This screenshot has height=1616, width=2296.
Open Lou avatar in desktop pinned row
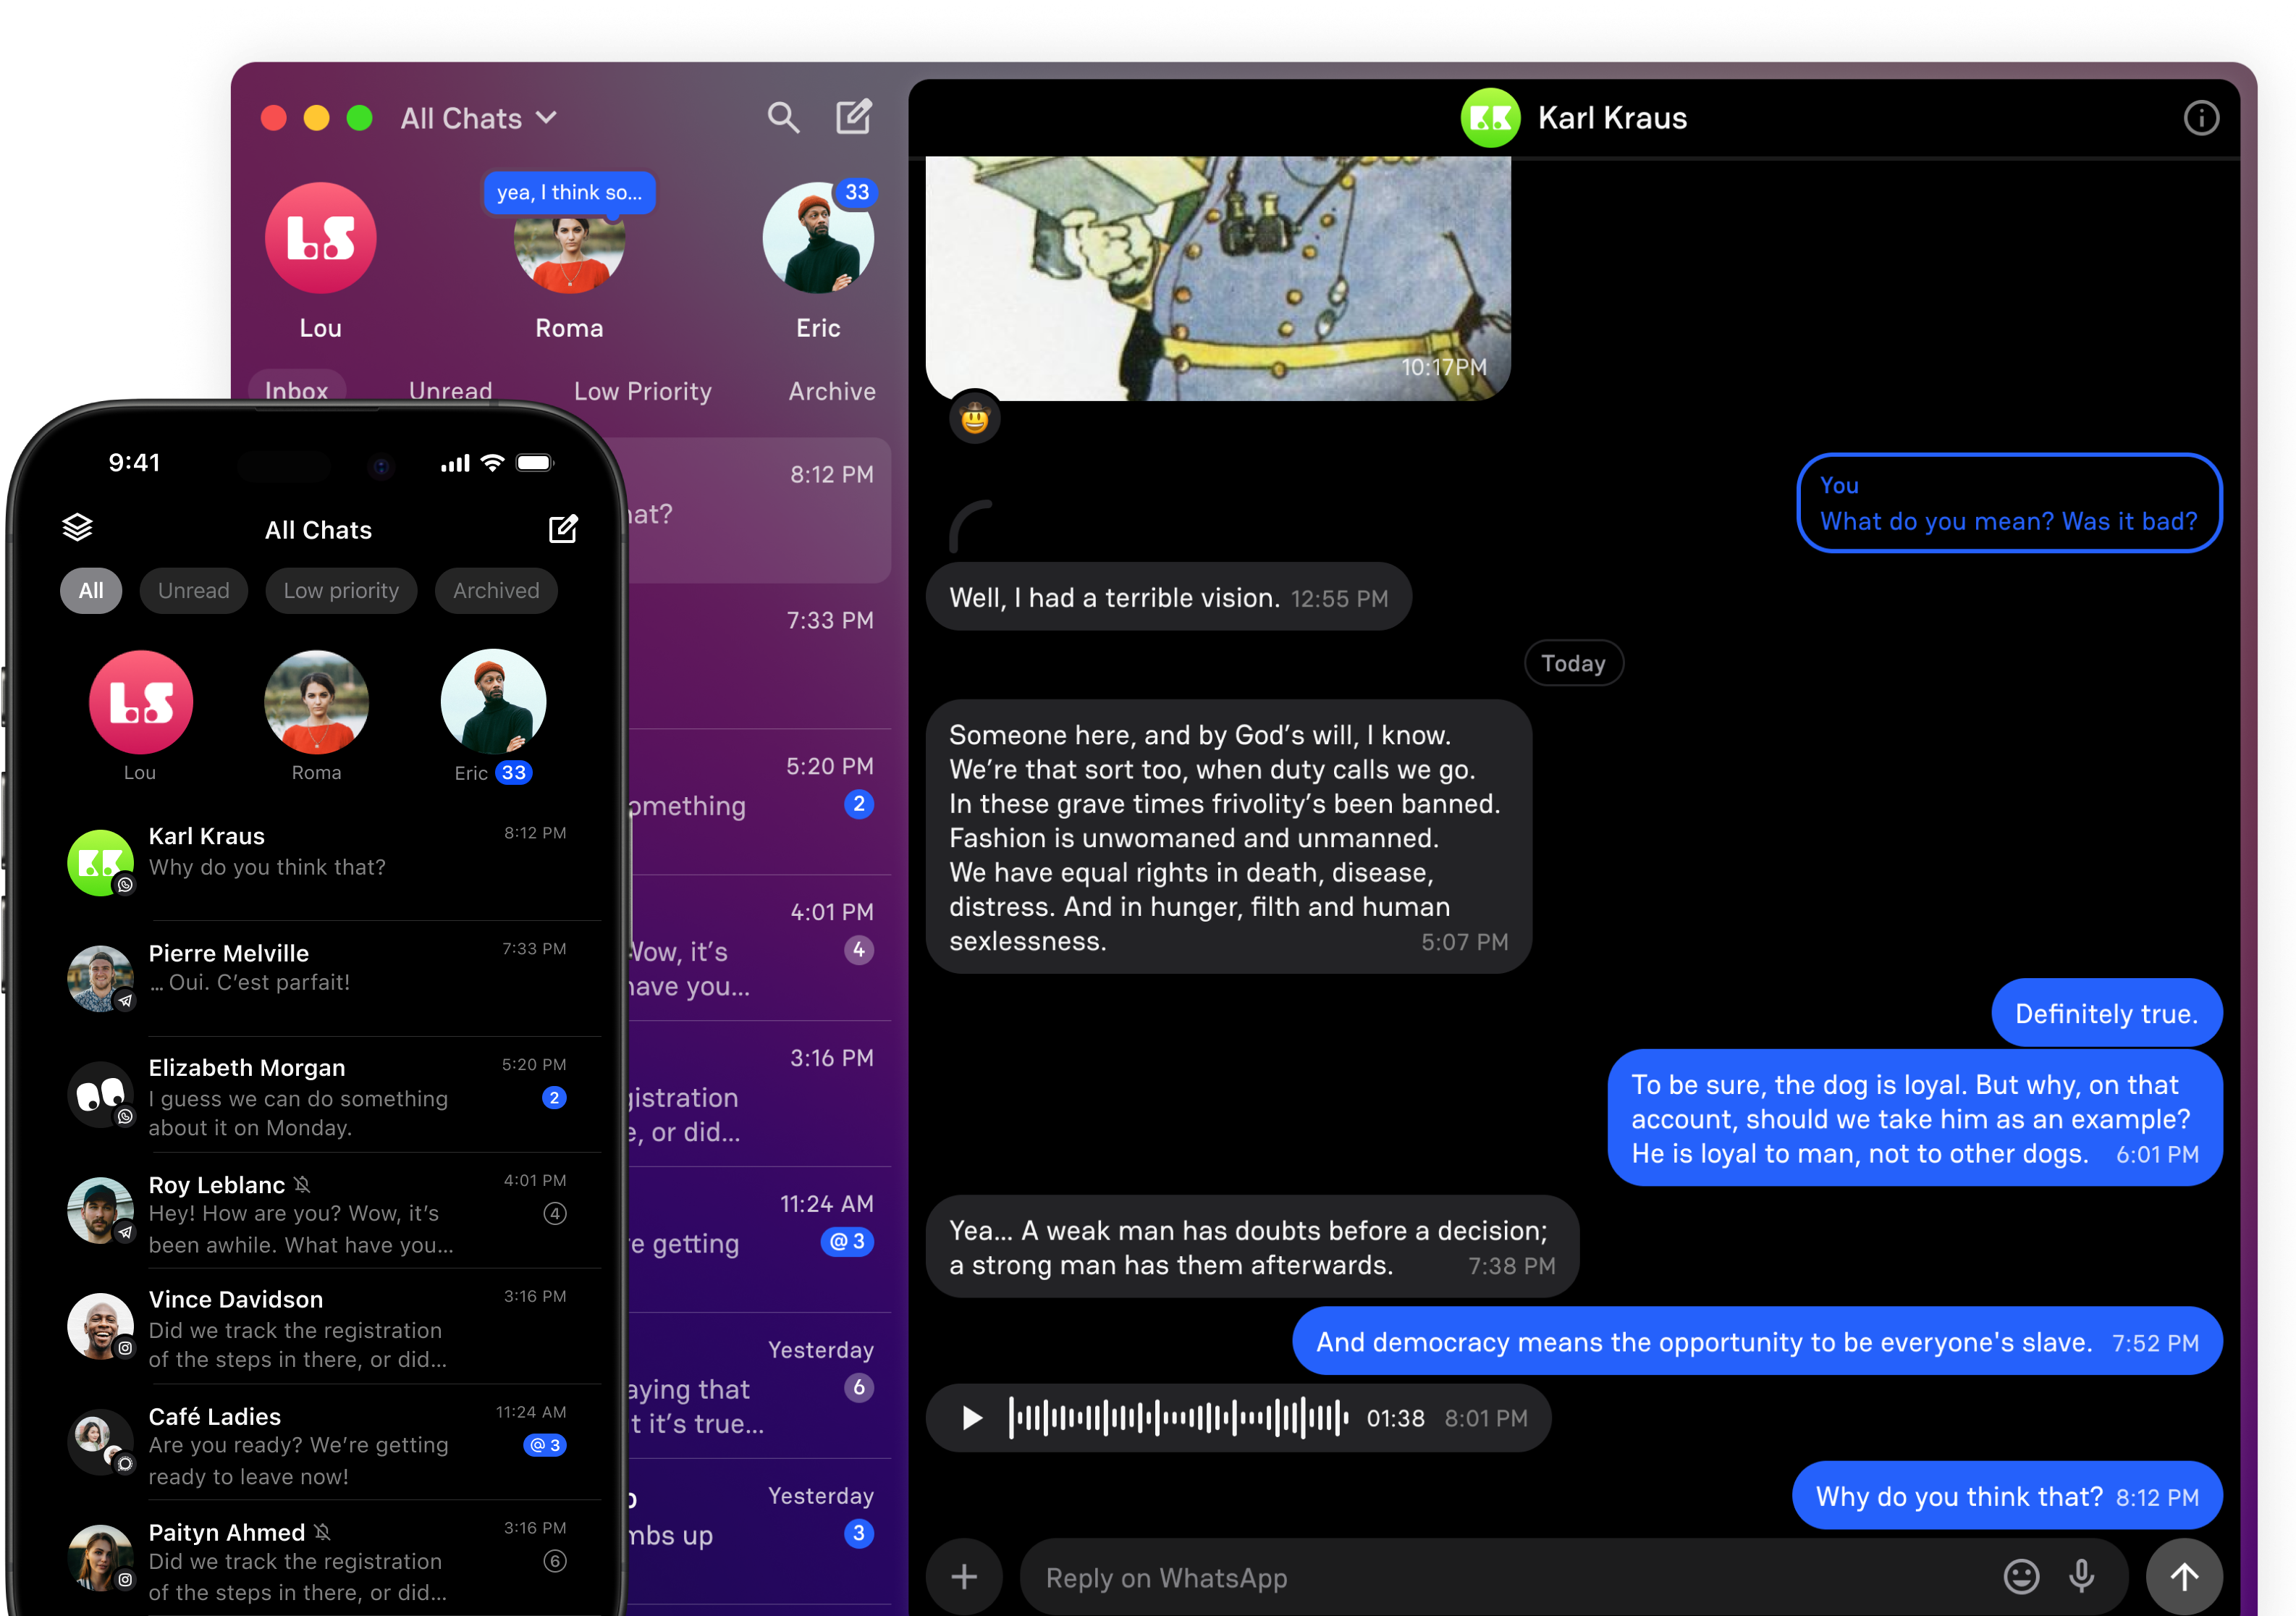(x=321, y=238)
